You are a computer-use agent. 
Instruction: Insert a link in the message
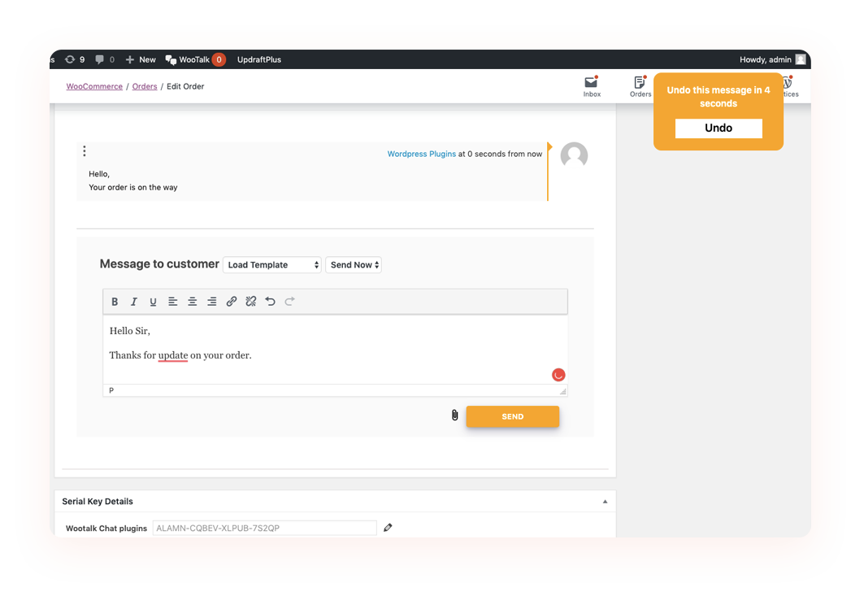click(232, 302)
